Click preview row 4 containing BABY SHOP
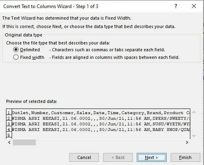The height and width of the screenshot is (165, 204). 101,130
